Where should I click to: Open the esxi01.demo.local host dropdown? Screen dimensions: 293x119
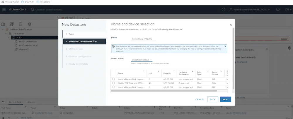point(142,60)
